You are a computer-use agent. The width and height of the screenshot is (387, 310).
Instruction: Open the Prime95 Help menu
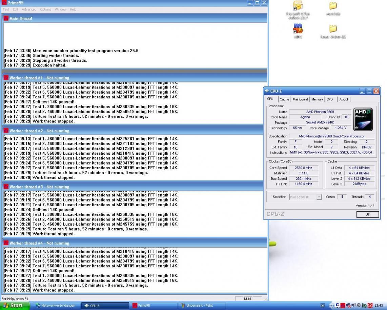[73, 9]
